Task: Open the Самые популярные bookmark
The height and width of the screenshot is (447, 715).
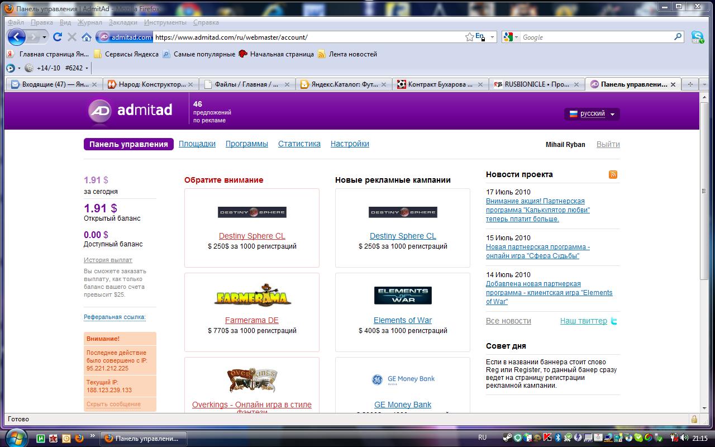Action: pyautogui.click(x=199, y=54)
